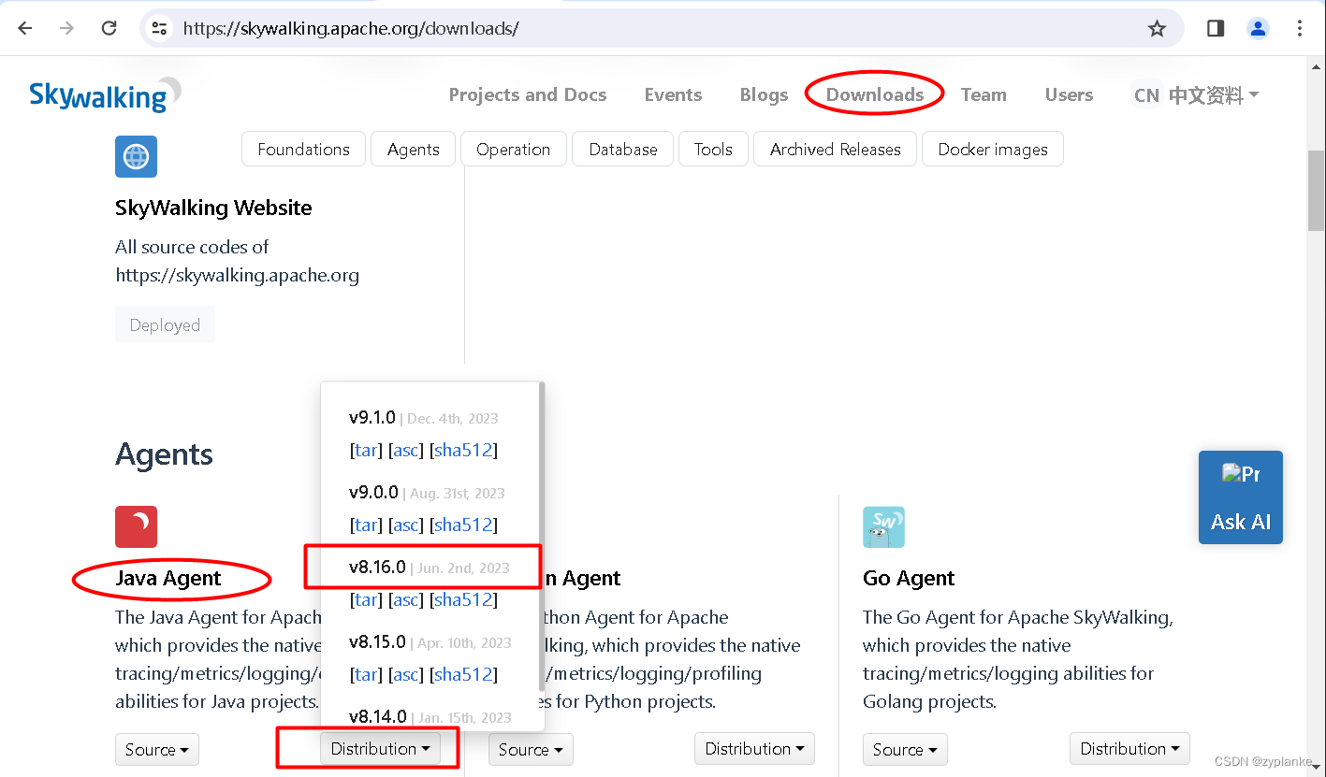Screen dimensions: 1326x777
Task: Toggle the Deployed tag
Action: click(165, 324)
